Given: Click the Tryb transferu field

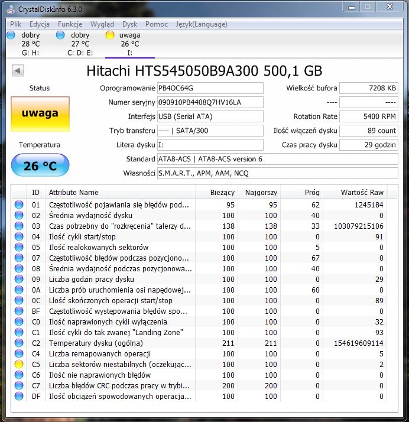Looking at the screenshot, I should tap(210, 131).
